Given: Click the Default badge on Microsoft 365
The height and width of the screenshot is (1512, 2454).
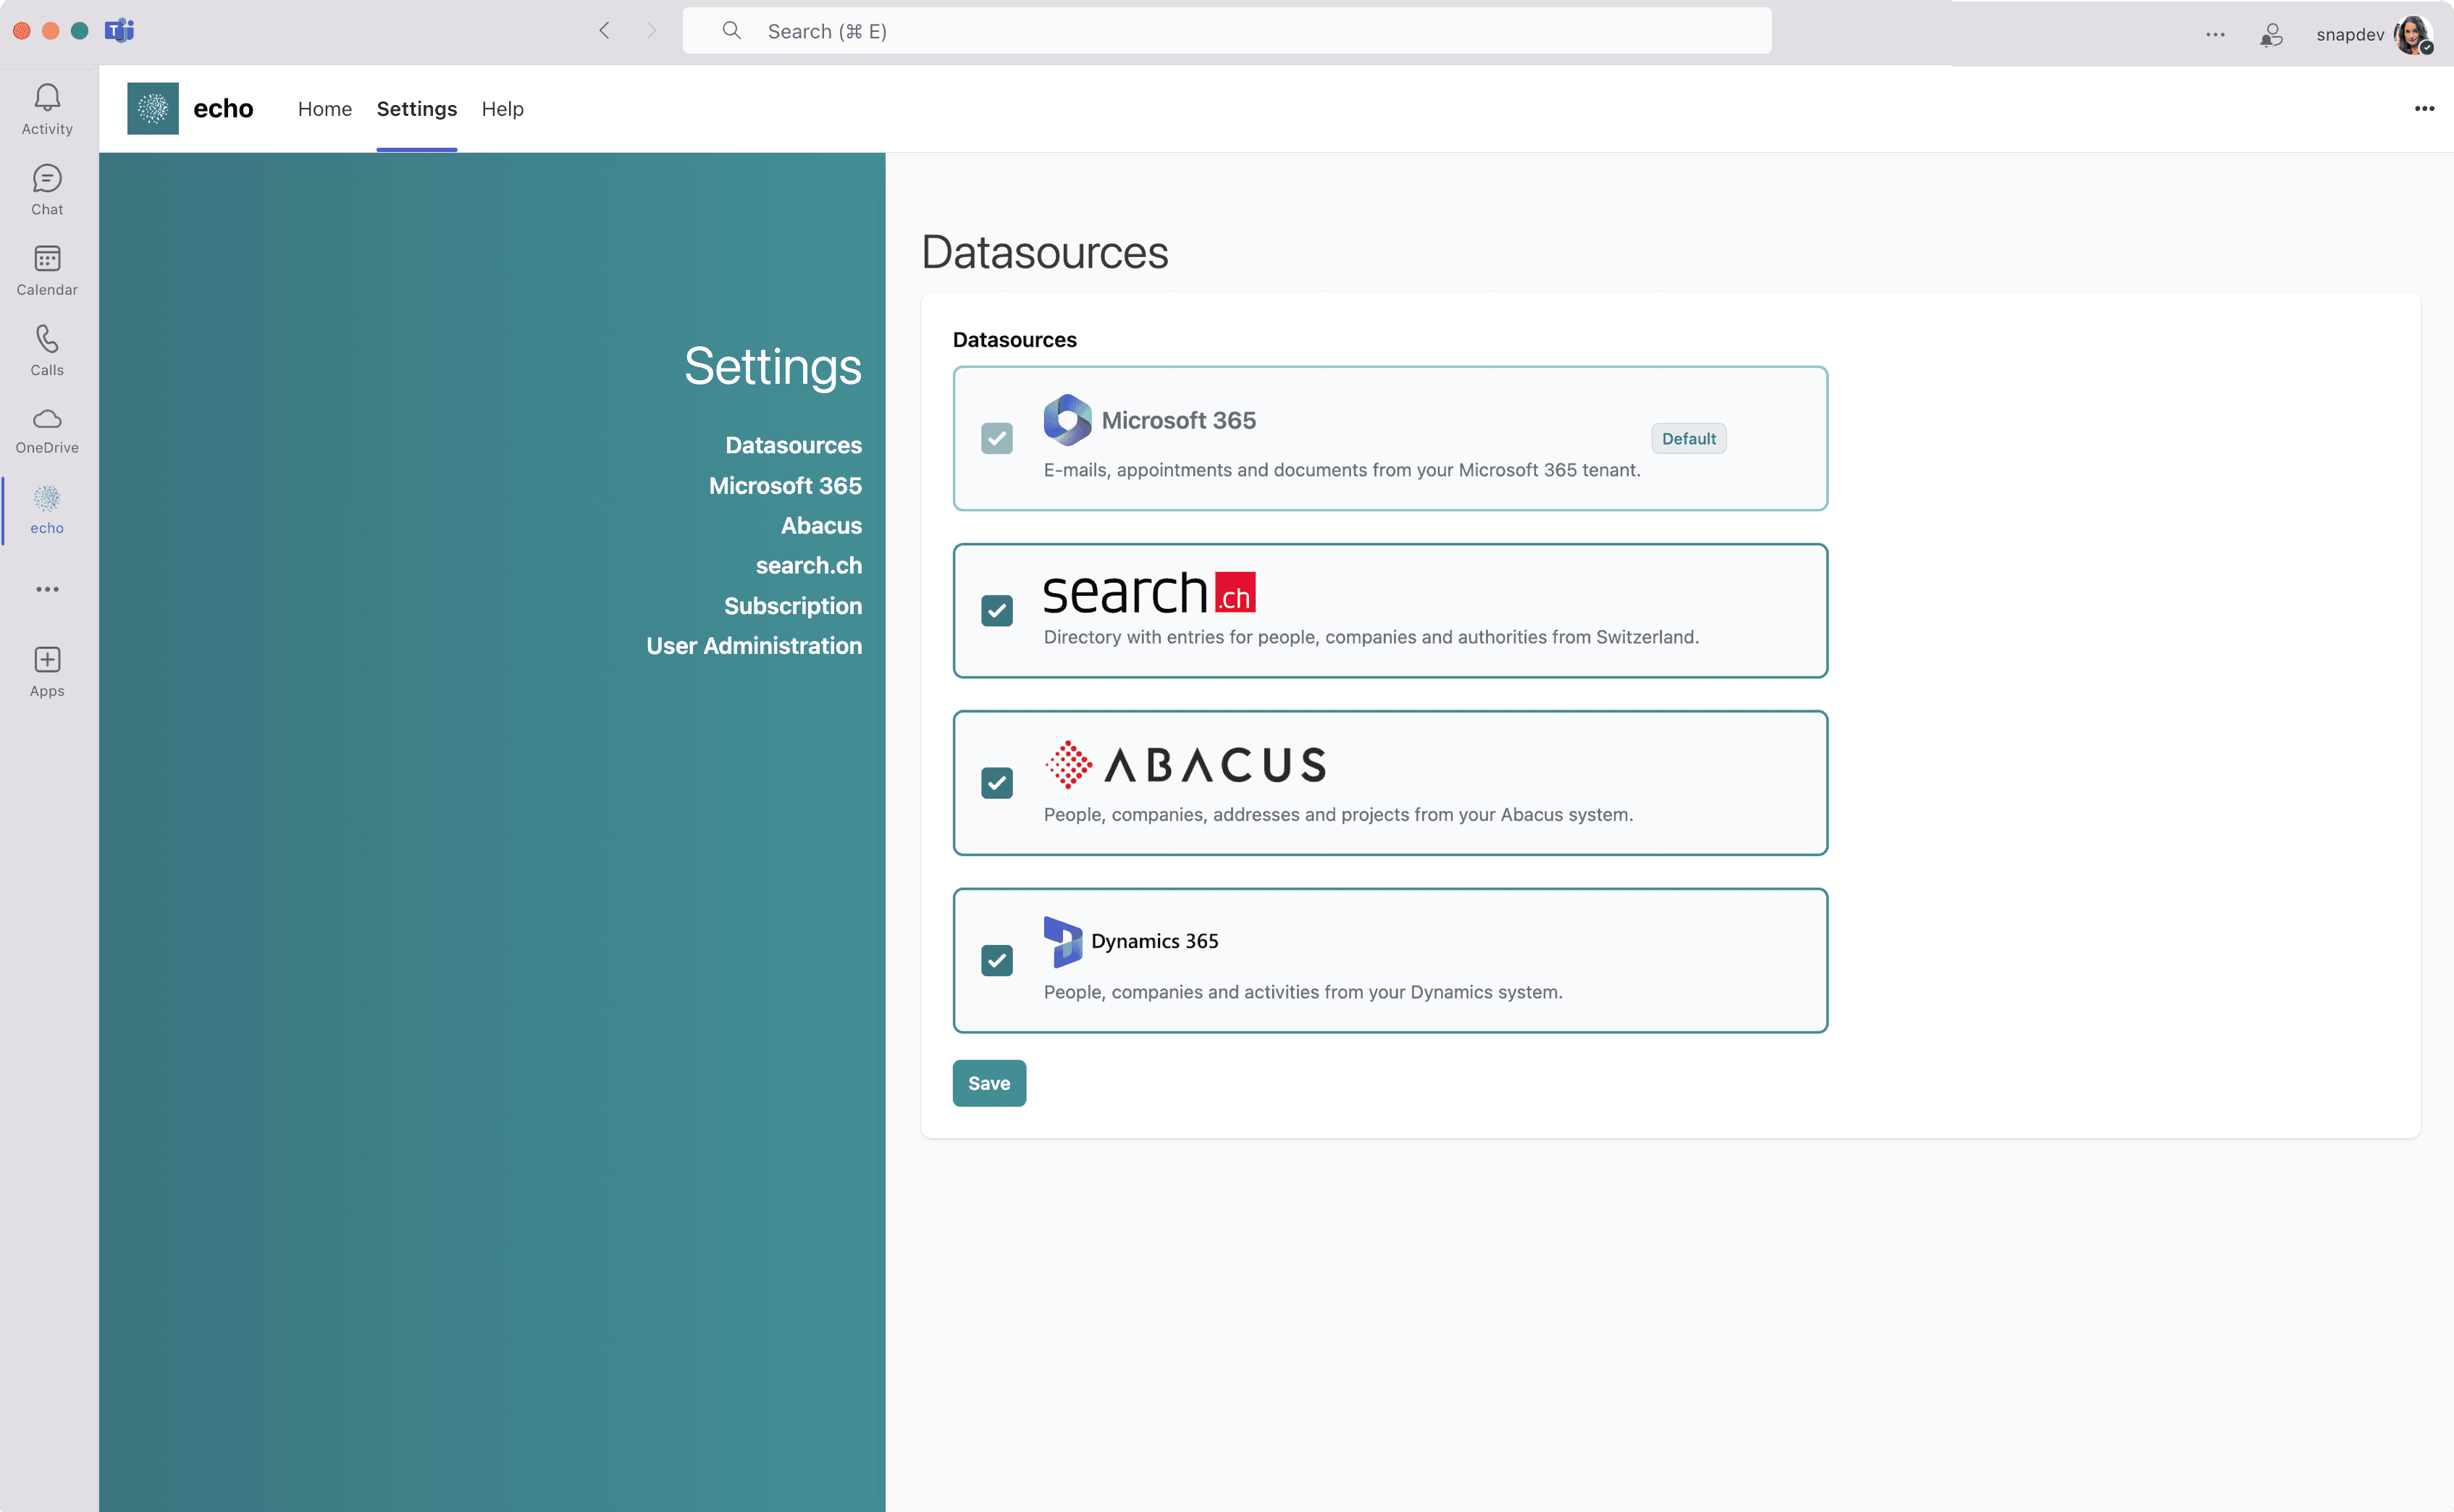Looking at the screenshot, I should tap(1688, 438).
